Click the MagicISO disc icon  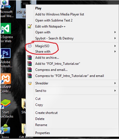30,46
